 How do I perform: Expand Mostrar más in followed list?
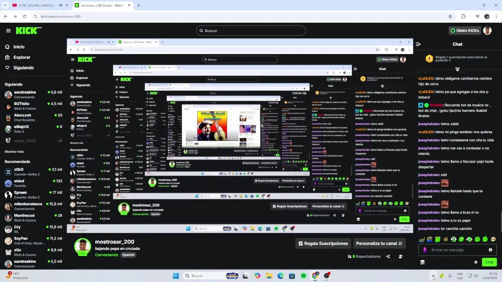[14, 152]
